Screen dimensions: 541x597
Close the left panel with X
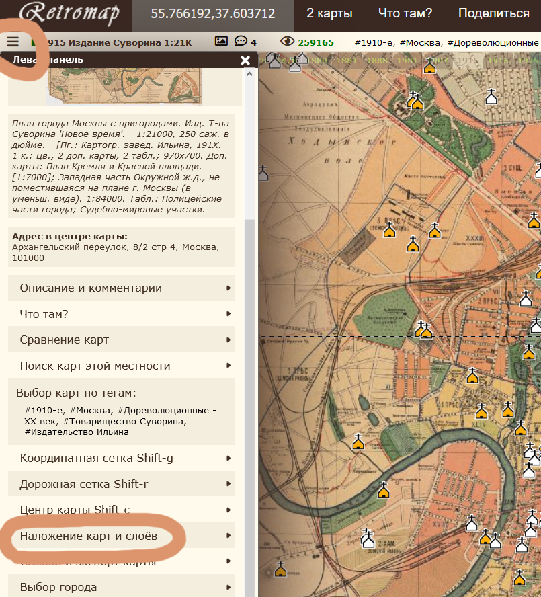click(245, 60)
